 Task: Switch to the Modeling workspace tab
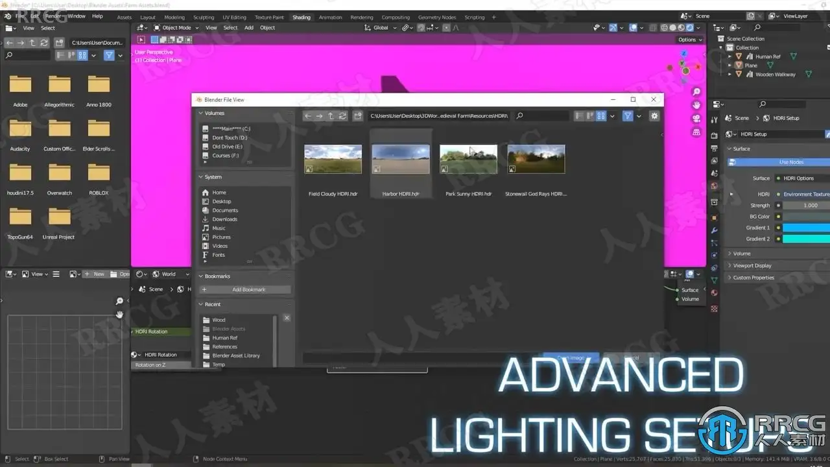174,18
